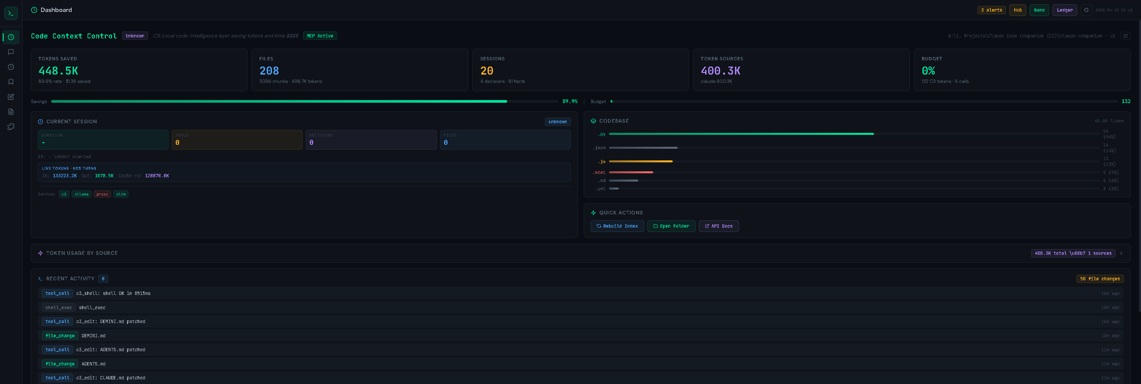Image resolution: width=1141 pixels, height=384 pixels.
Task: Click the .json codebase bar
Action: coord(854,148)
